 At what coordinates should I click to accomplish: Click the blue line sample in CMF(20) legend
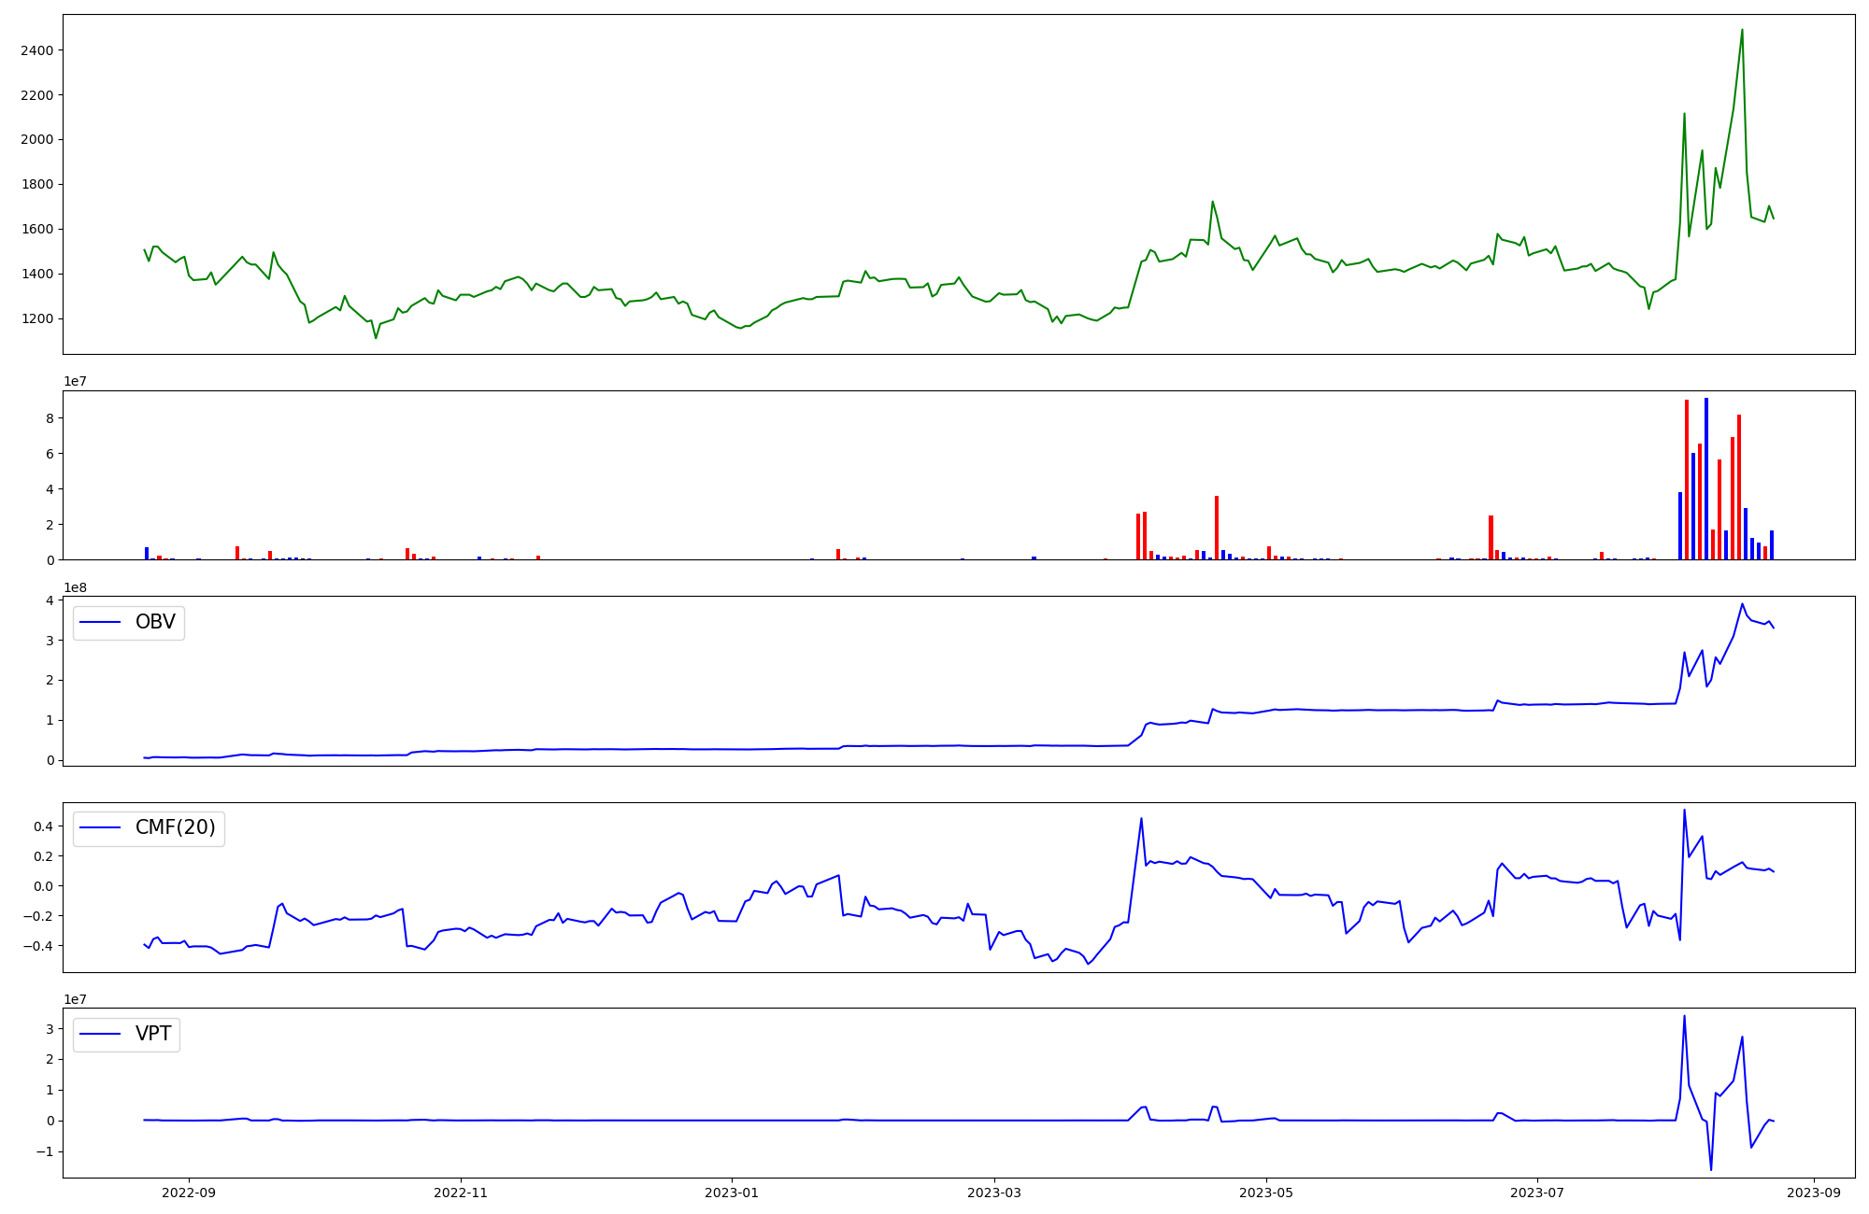pyautogui.click(x=101, y=828)
